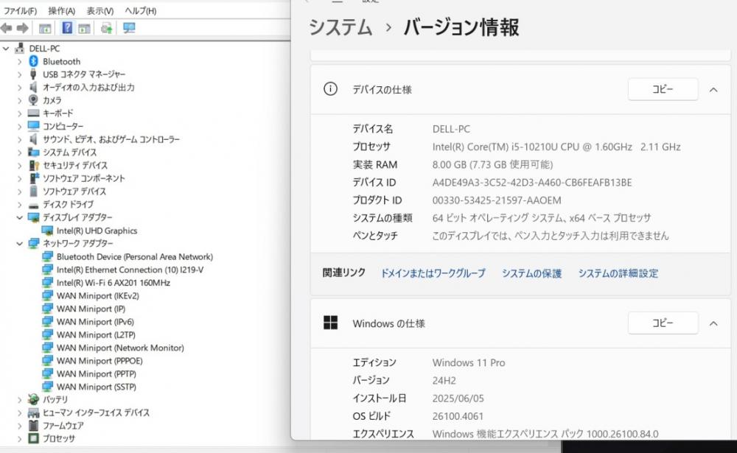Expand the カメラ category
The width and height of the screenshot is (737, 453).
tap(19, 101)
